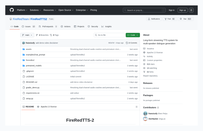View 10 Commits history
The height and width of the screenshot is (131, 203).
point(132,43)
